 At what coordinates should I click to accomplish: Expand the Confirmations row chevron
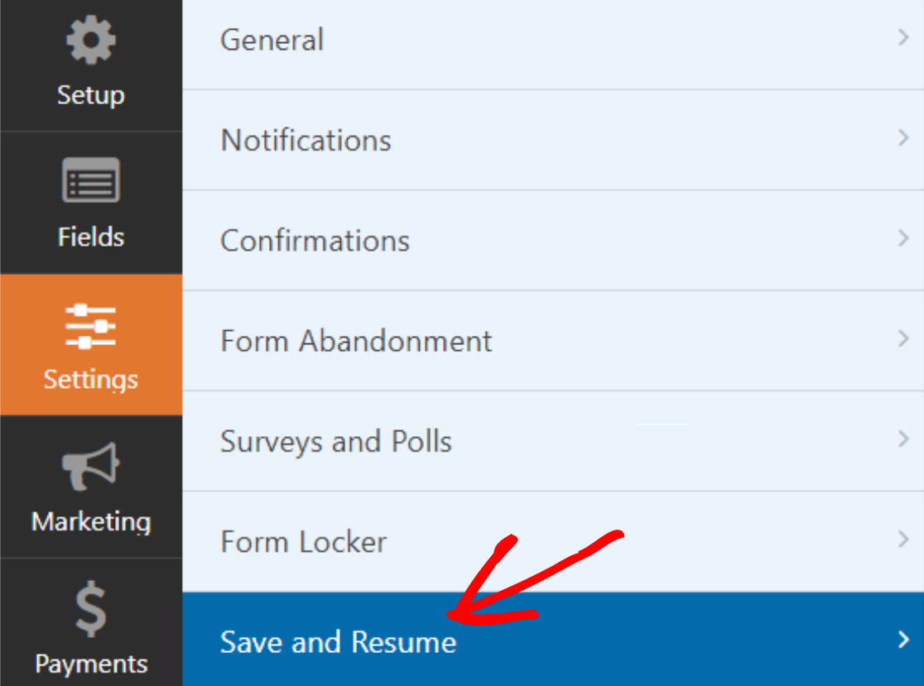click(903, 238)
